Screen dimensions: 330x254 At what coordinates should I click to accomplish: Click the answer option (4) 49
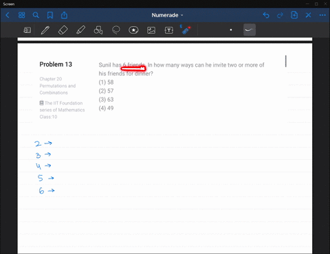(106, 108)
